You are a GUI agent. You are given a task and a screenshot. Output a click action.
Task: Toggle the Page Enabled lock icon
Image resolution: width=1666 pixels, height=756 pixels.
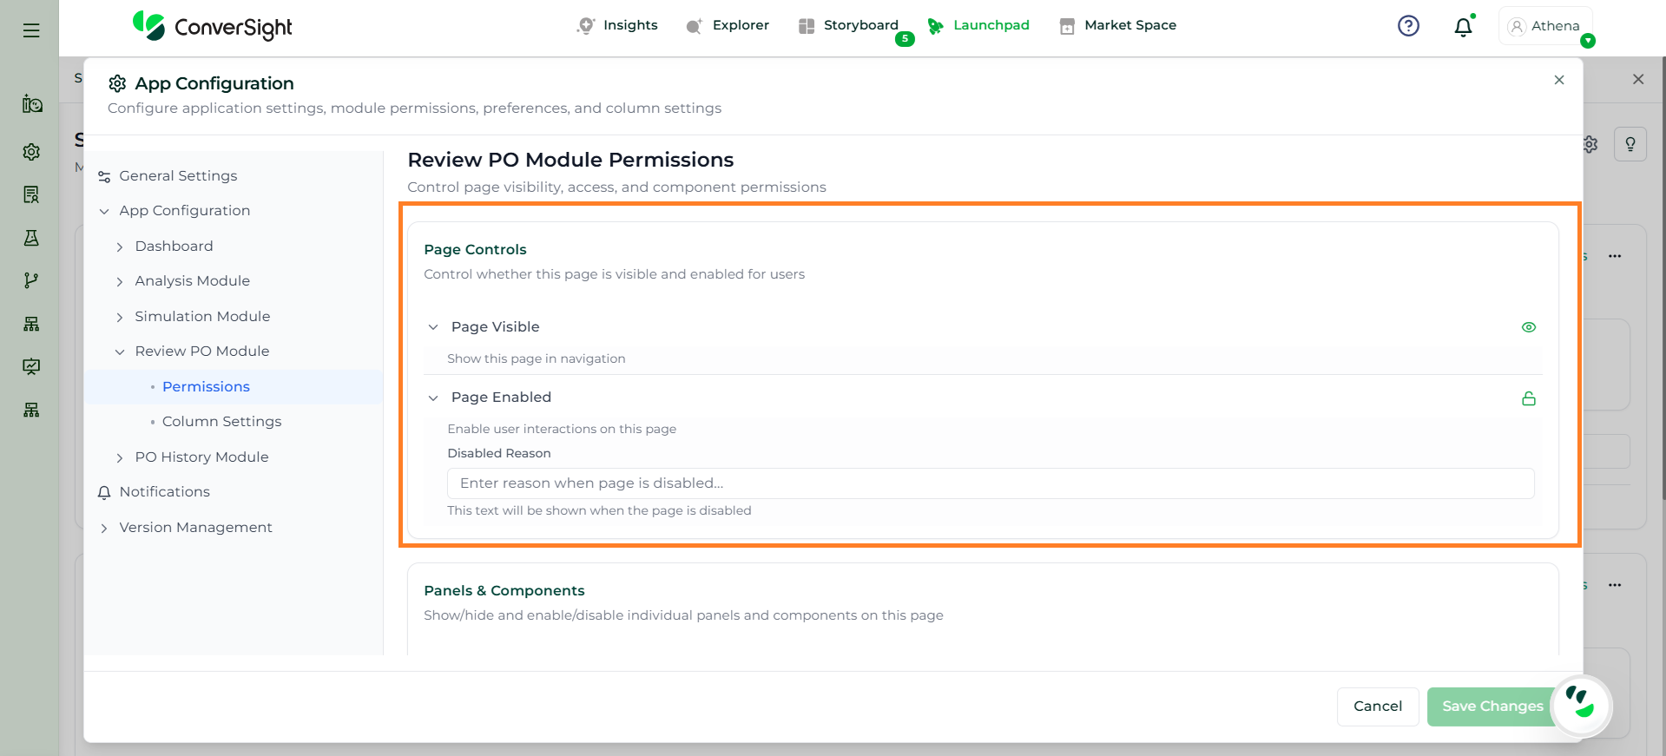[1529, 398]
